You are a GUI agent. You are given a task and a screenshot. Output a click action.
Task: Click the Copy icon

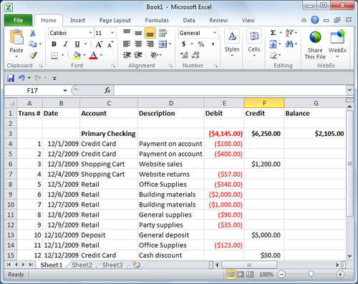32,44
